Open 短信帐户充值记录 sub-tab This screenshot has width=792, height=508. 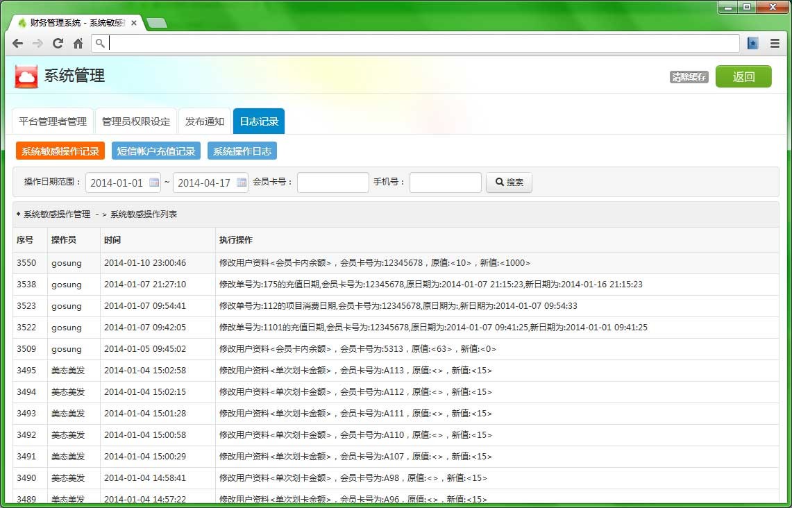(x=156, y=151)
